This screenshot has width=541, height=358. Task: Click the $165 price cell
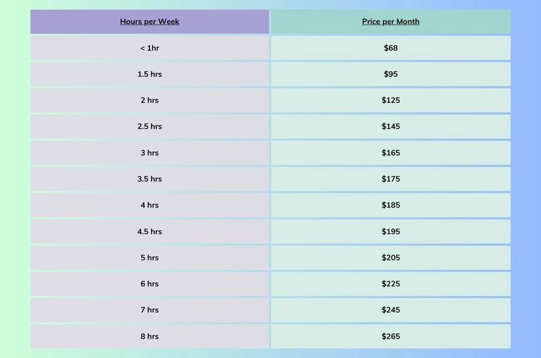[x=391, y=153]
